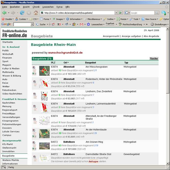The height and width of the screenshot is (170, 170).
Task: Open Startseite in the left sidebar
Action: tap(8, 42)
